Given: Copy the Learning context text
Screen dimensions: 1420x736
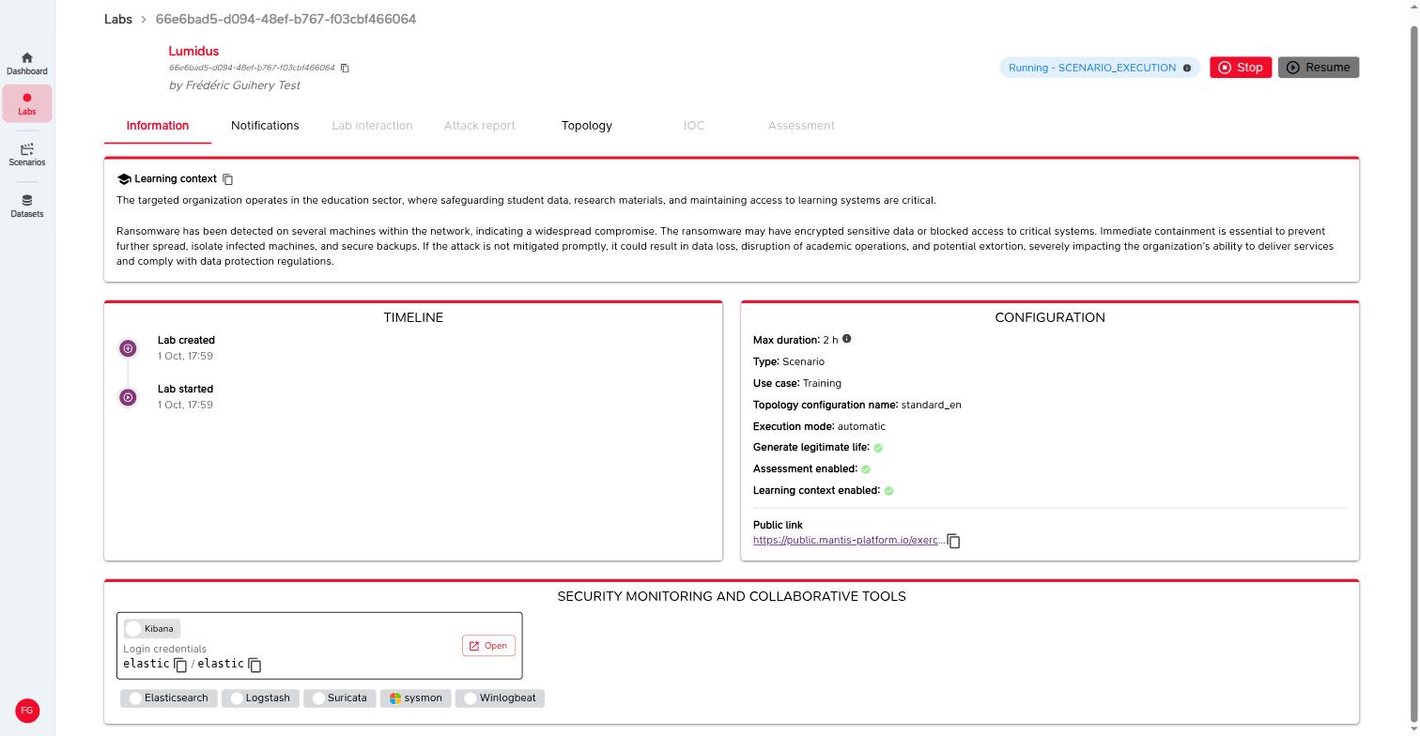Looking at the screenshot, I should click(227, 179).
